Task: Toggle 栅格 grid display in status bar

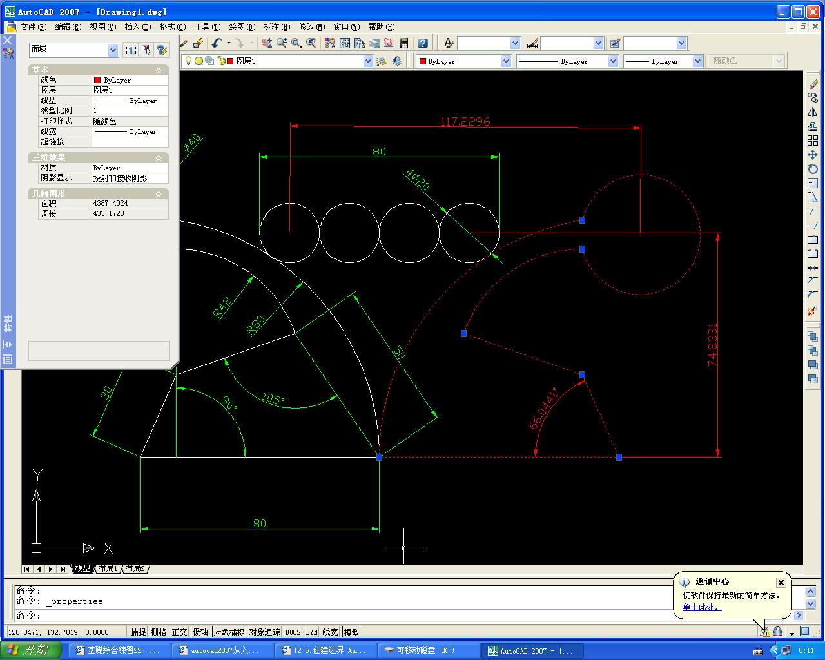Action: pyautogui.click(x=159, y=632)
